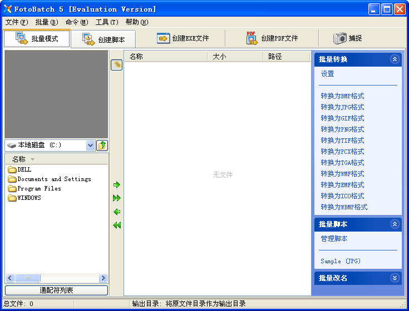Expand the 批量改名 panel
The image size is (409, 311).
coord(395,278)
